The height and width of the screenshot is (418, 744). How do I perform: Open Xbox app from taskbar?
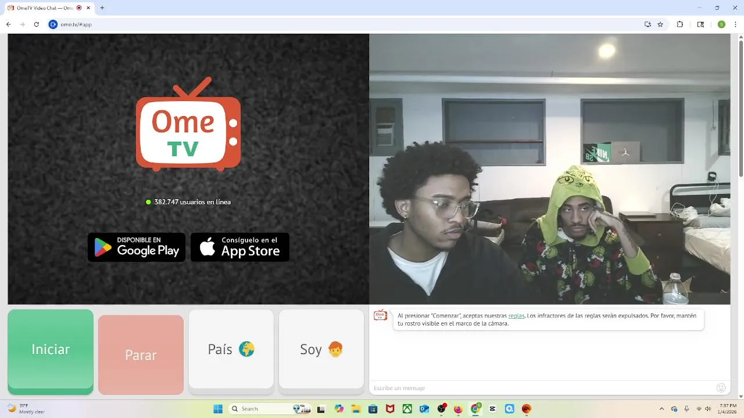tap(407, 409)
